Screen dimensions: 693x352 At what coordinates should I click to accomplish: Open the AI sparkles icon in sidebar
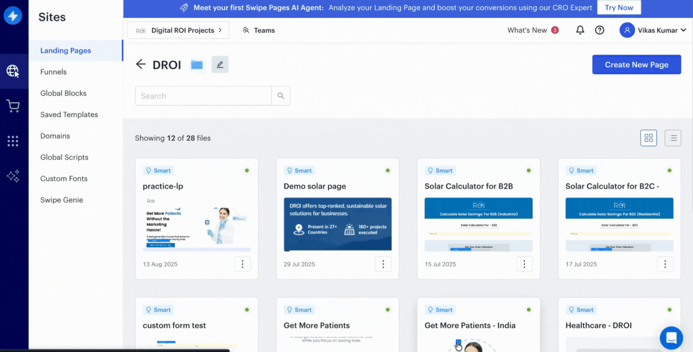point(13,176)
